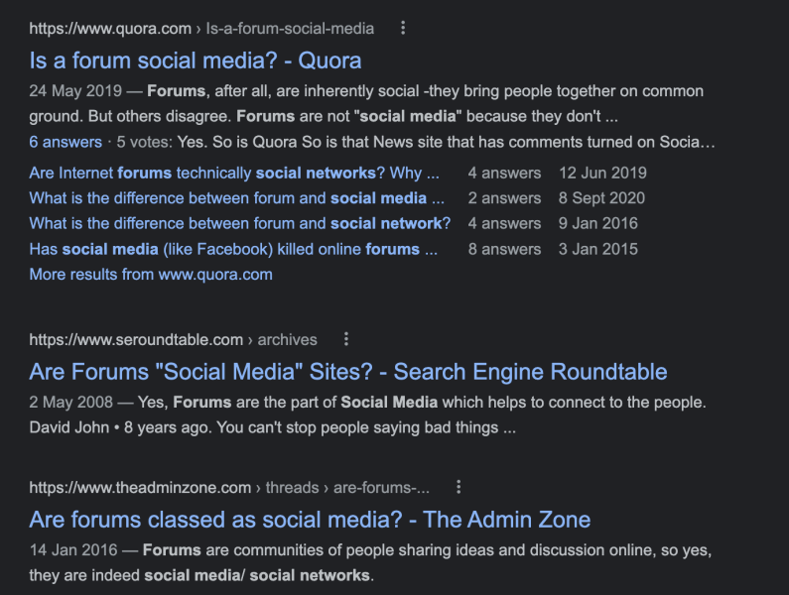789x595 pixels.
Task: Click the https://www.theadminzone.com threads breadcrumb
Action: point(229,487)
